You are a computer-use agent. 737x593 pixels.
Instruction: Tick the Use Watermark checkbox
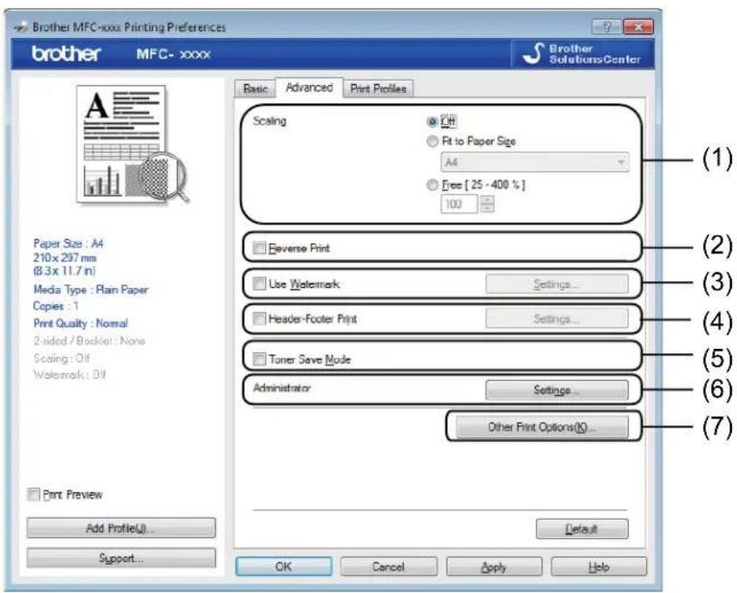259,284
